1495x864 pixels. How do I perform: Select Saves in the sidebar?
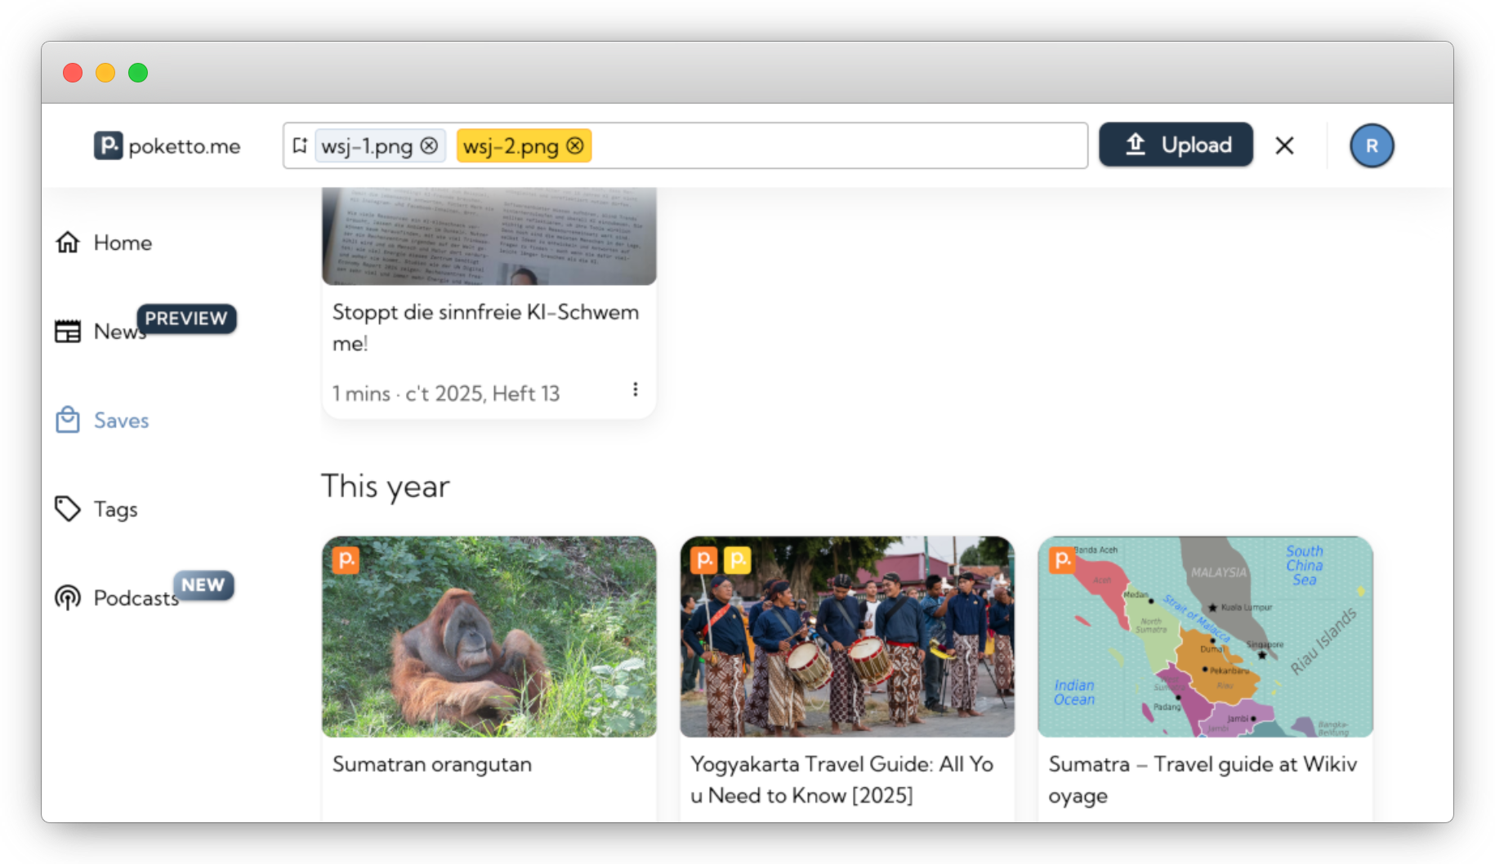tap(121, 421)
